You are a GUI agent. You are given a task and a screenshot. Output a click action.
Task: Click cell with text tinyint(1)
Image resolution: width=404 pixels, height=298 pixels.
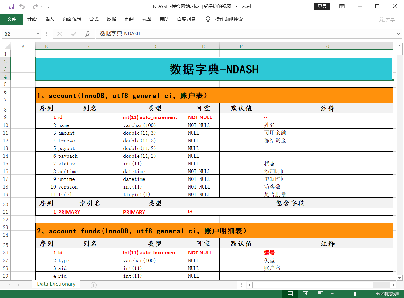(155, 194)
